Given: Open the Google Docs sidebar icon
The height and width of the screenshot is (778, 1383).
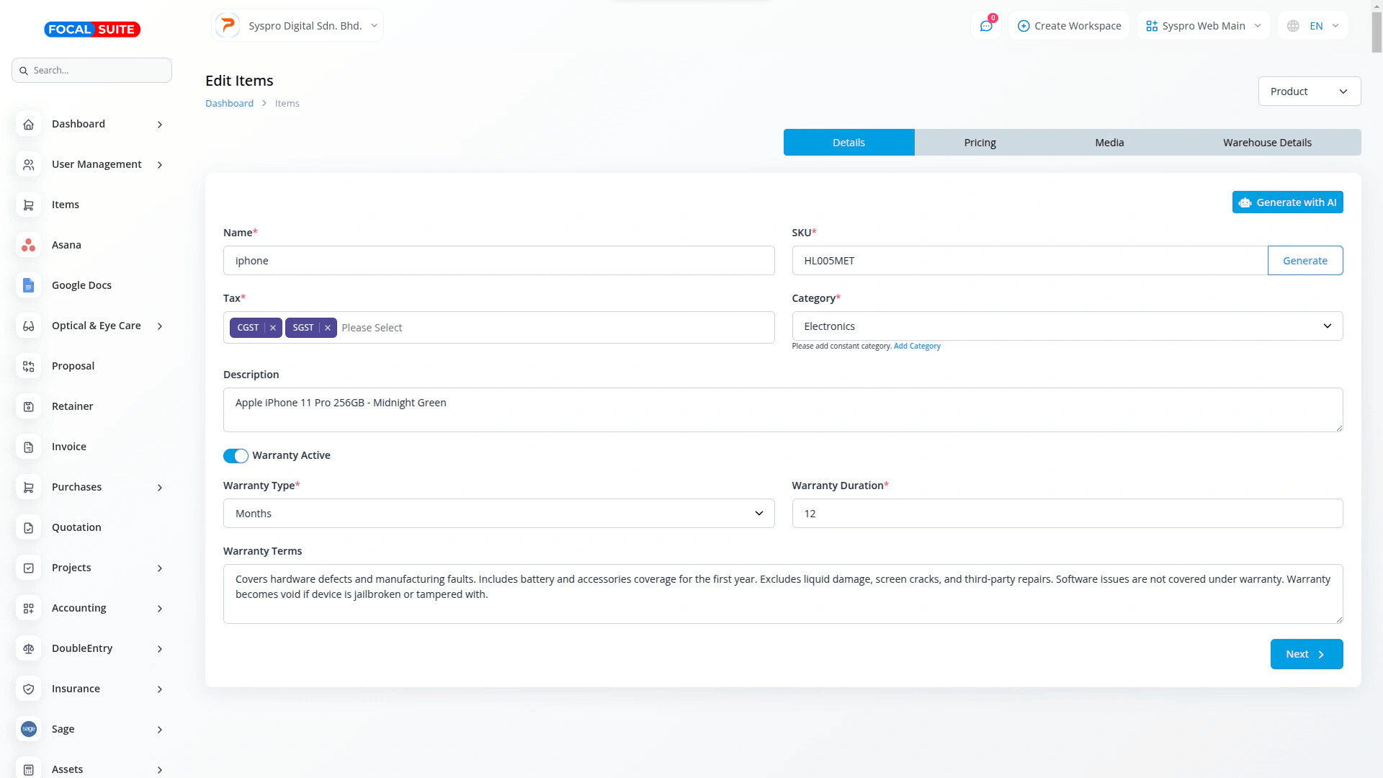Looking at the screenshot, I should point(28,285).
